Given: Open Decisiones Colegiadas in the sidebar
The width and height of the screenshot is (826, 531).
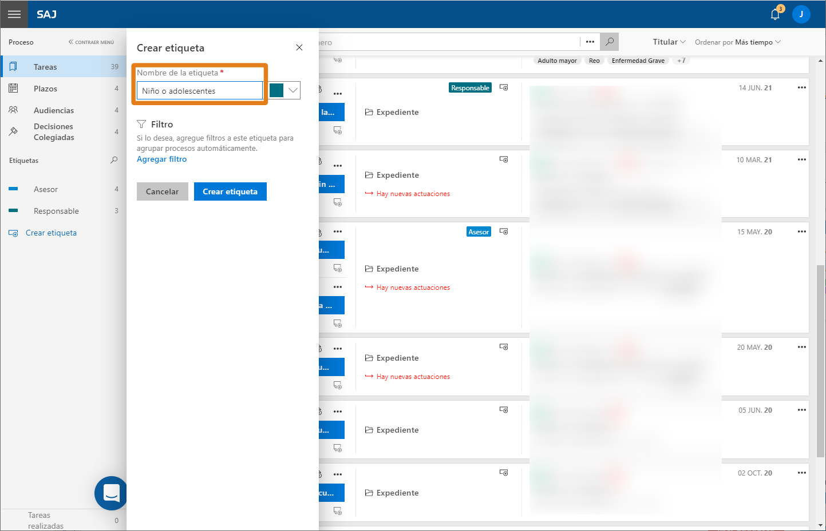Looking at the screenshot, I should (x=64, y=131).
